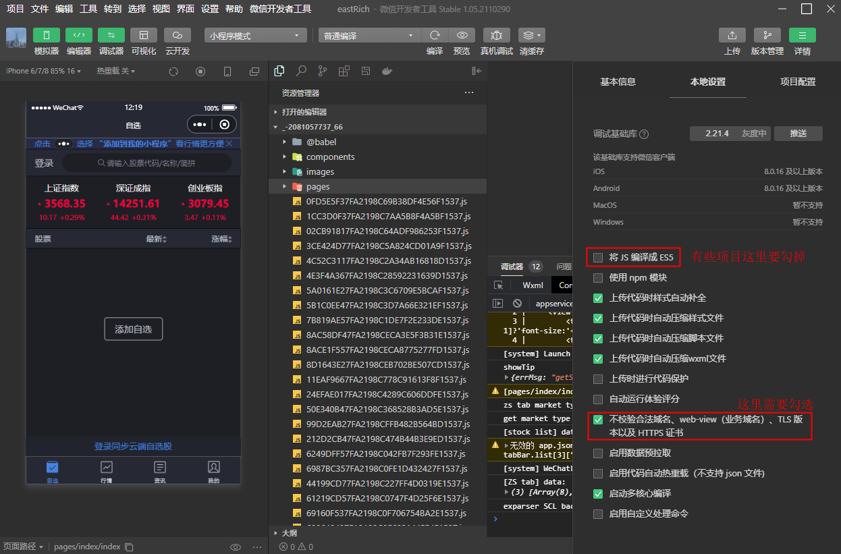The height and width of the screenshot is (554, 841).
Task: Detach simulator into separate window icon
Action: [x=254, y=72]
